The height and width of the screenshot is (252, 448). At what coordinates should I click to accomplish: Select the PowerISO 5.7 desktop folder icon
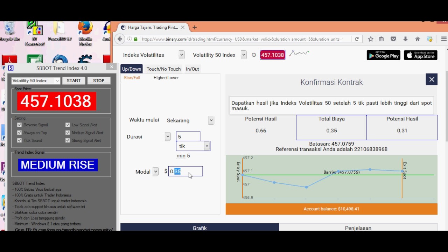pos(59,31)
